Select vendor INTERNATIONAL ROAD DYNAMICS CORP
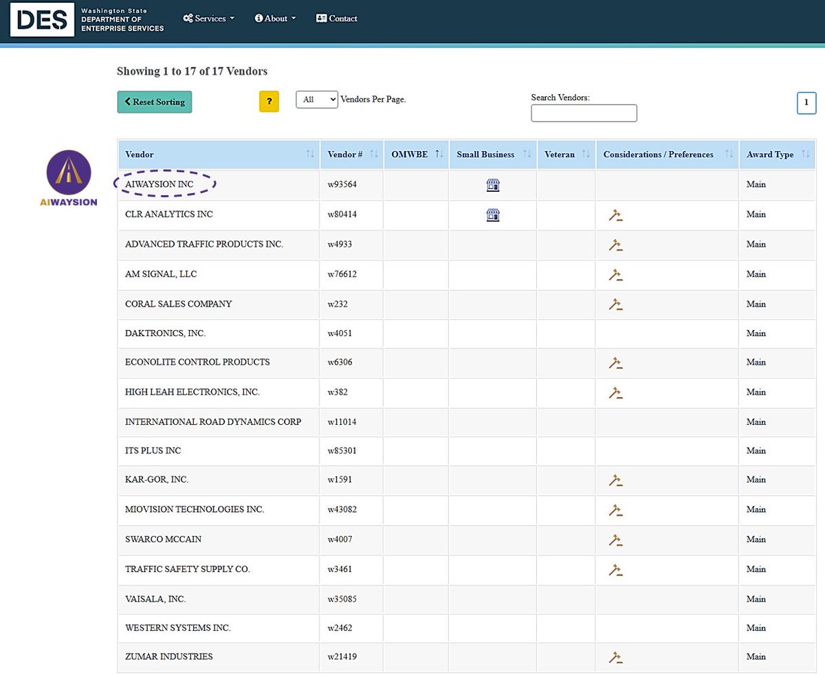Viewport: 825px width, 675px height. [x=213, y=421]
